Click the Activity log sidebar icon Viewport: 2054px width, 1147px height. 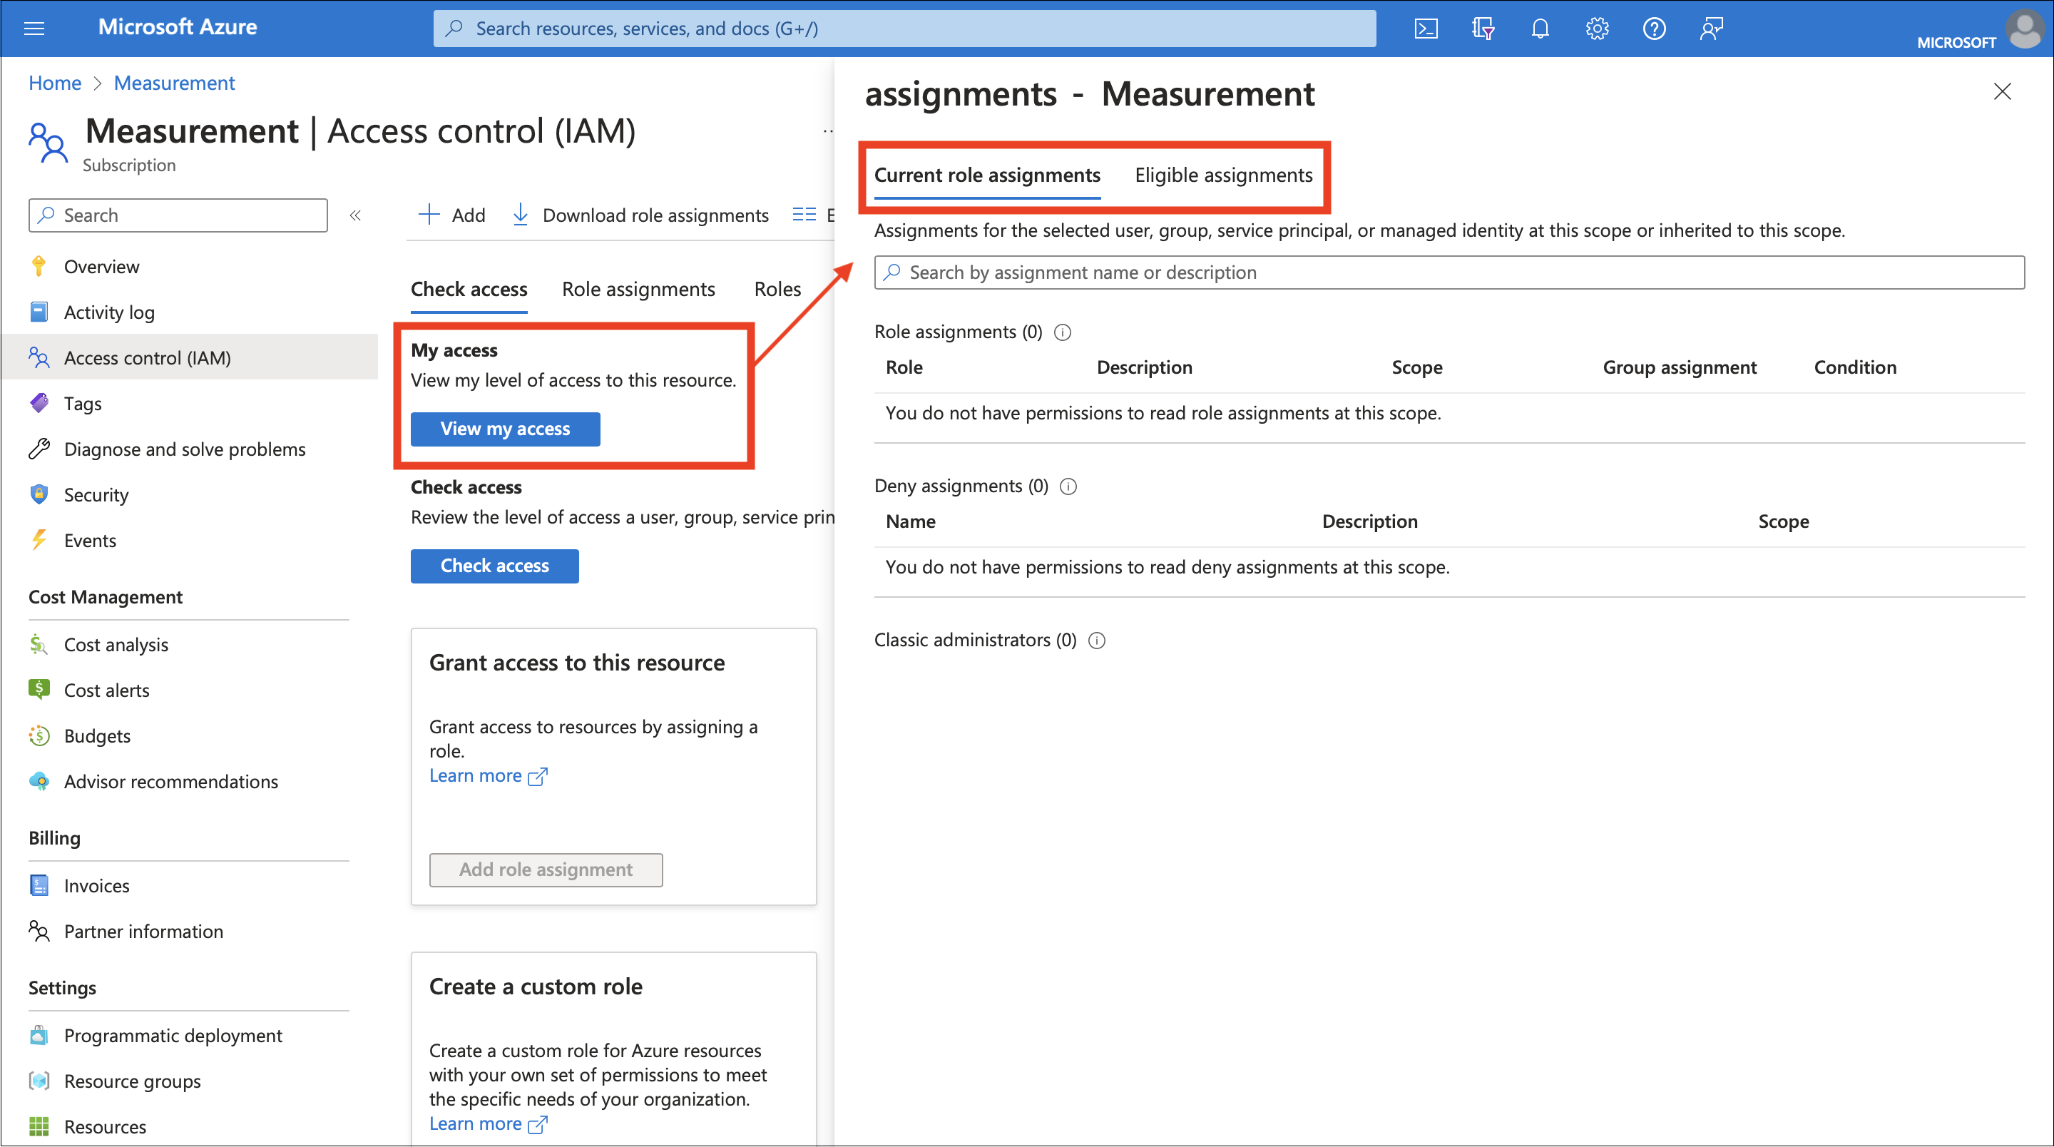click(39, 310)
